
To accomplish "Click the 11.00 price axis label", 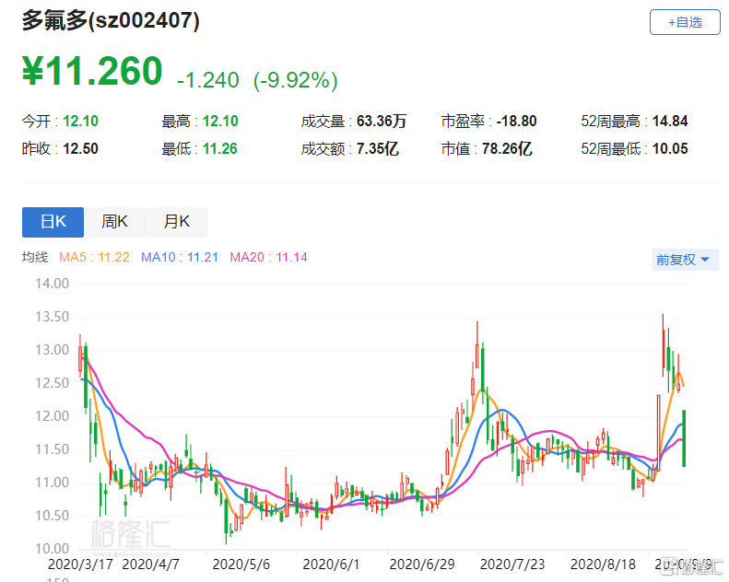I will [x=52, y=483].
